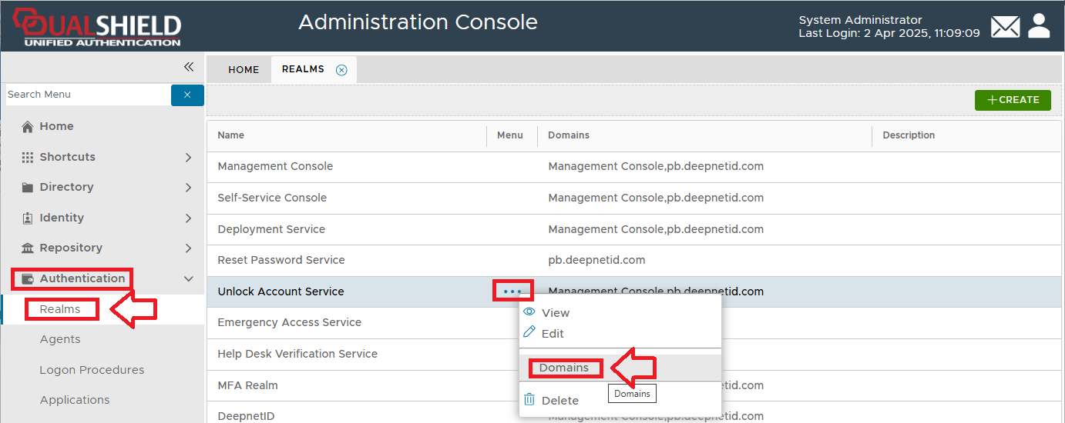
Task: Switch to the HOME tab
Action: tap(244, 70)
